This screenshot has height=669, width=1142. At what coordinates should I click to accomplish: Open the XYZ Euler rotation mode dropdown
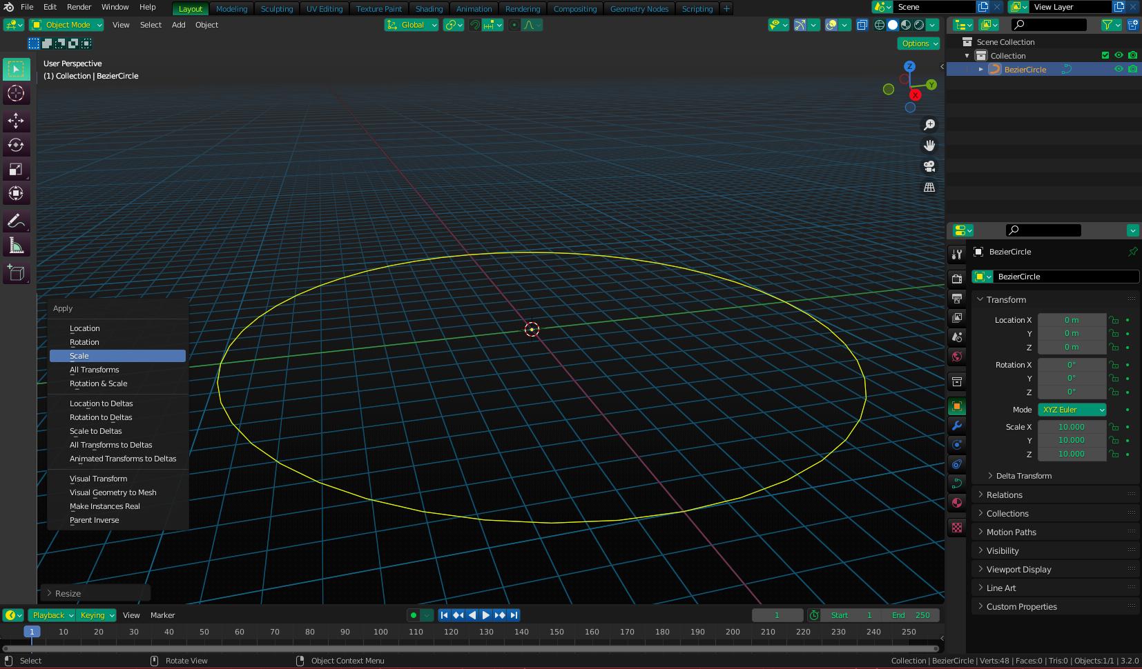1072,410
